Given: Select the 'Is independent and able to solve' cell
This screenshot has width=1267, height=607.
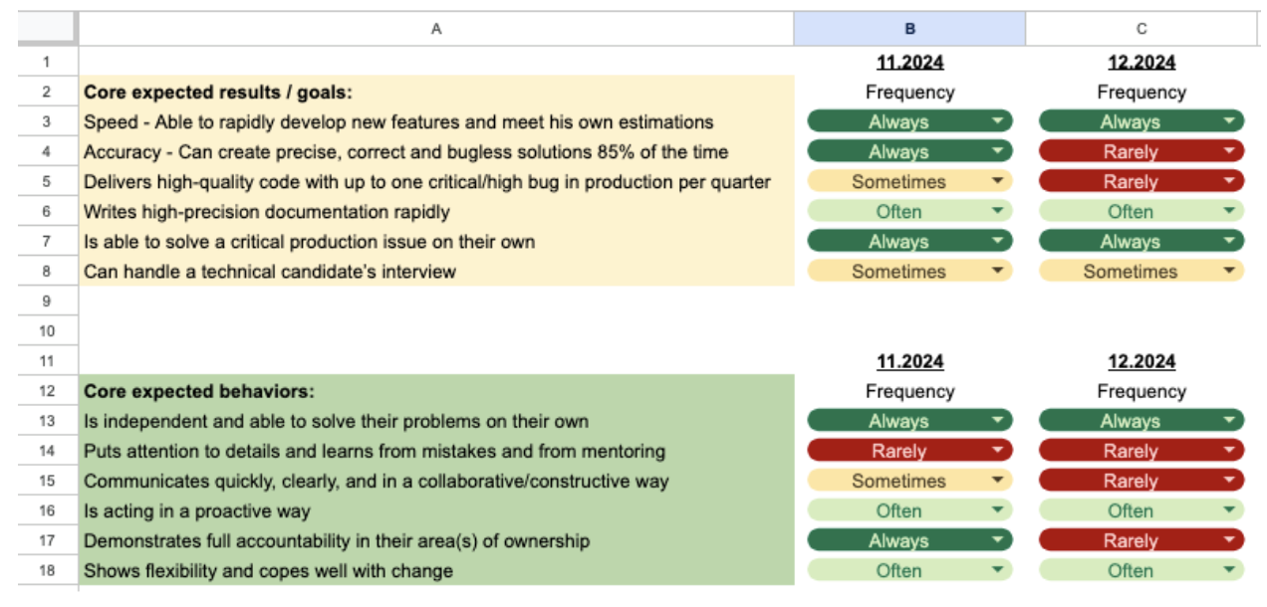Looking at the screenshot, I should [436, 421].
